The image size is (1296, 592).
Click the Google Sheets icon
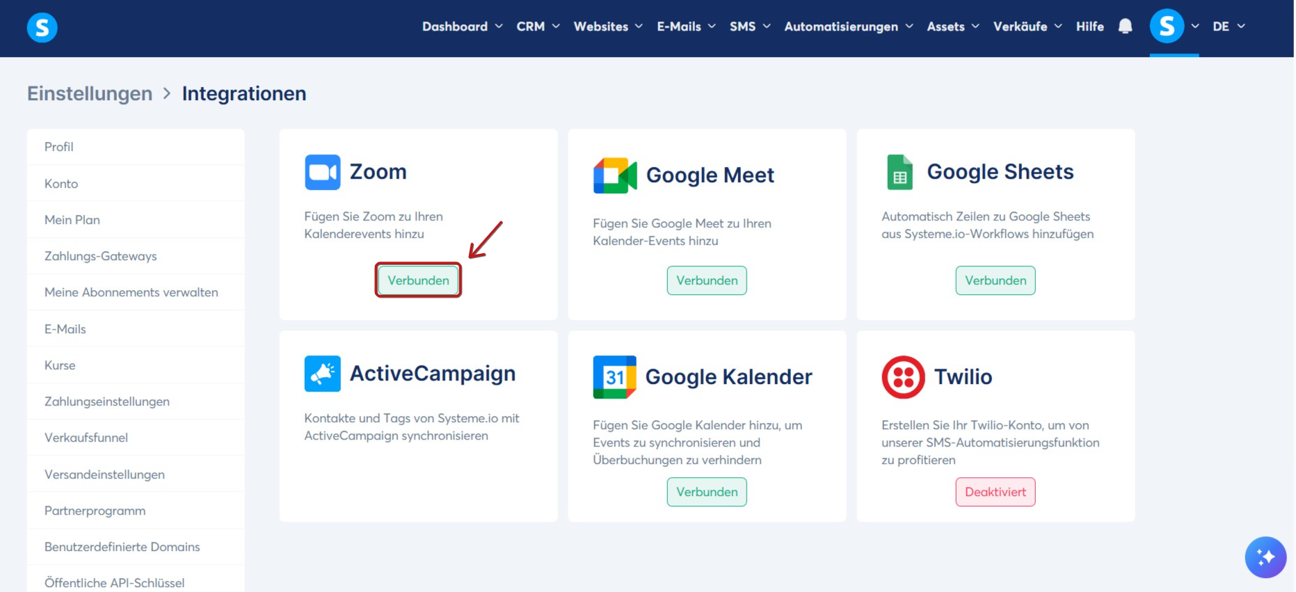(x=899, y=172)
